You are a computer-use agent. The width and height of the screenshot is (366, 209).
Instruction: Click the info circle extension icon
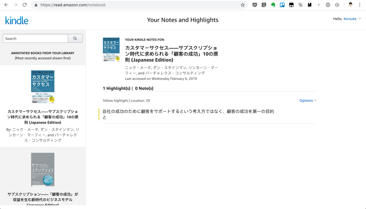point(328,5)
